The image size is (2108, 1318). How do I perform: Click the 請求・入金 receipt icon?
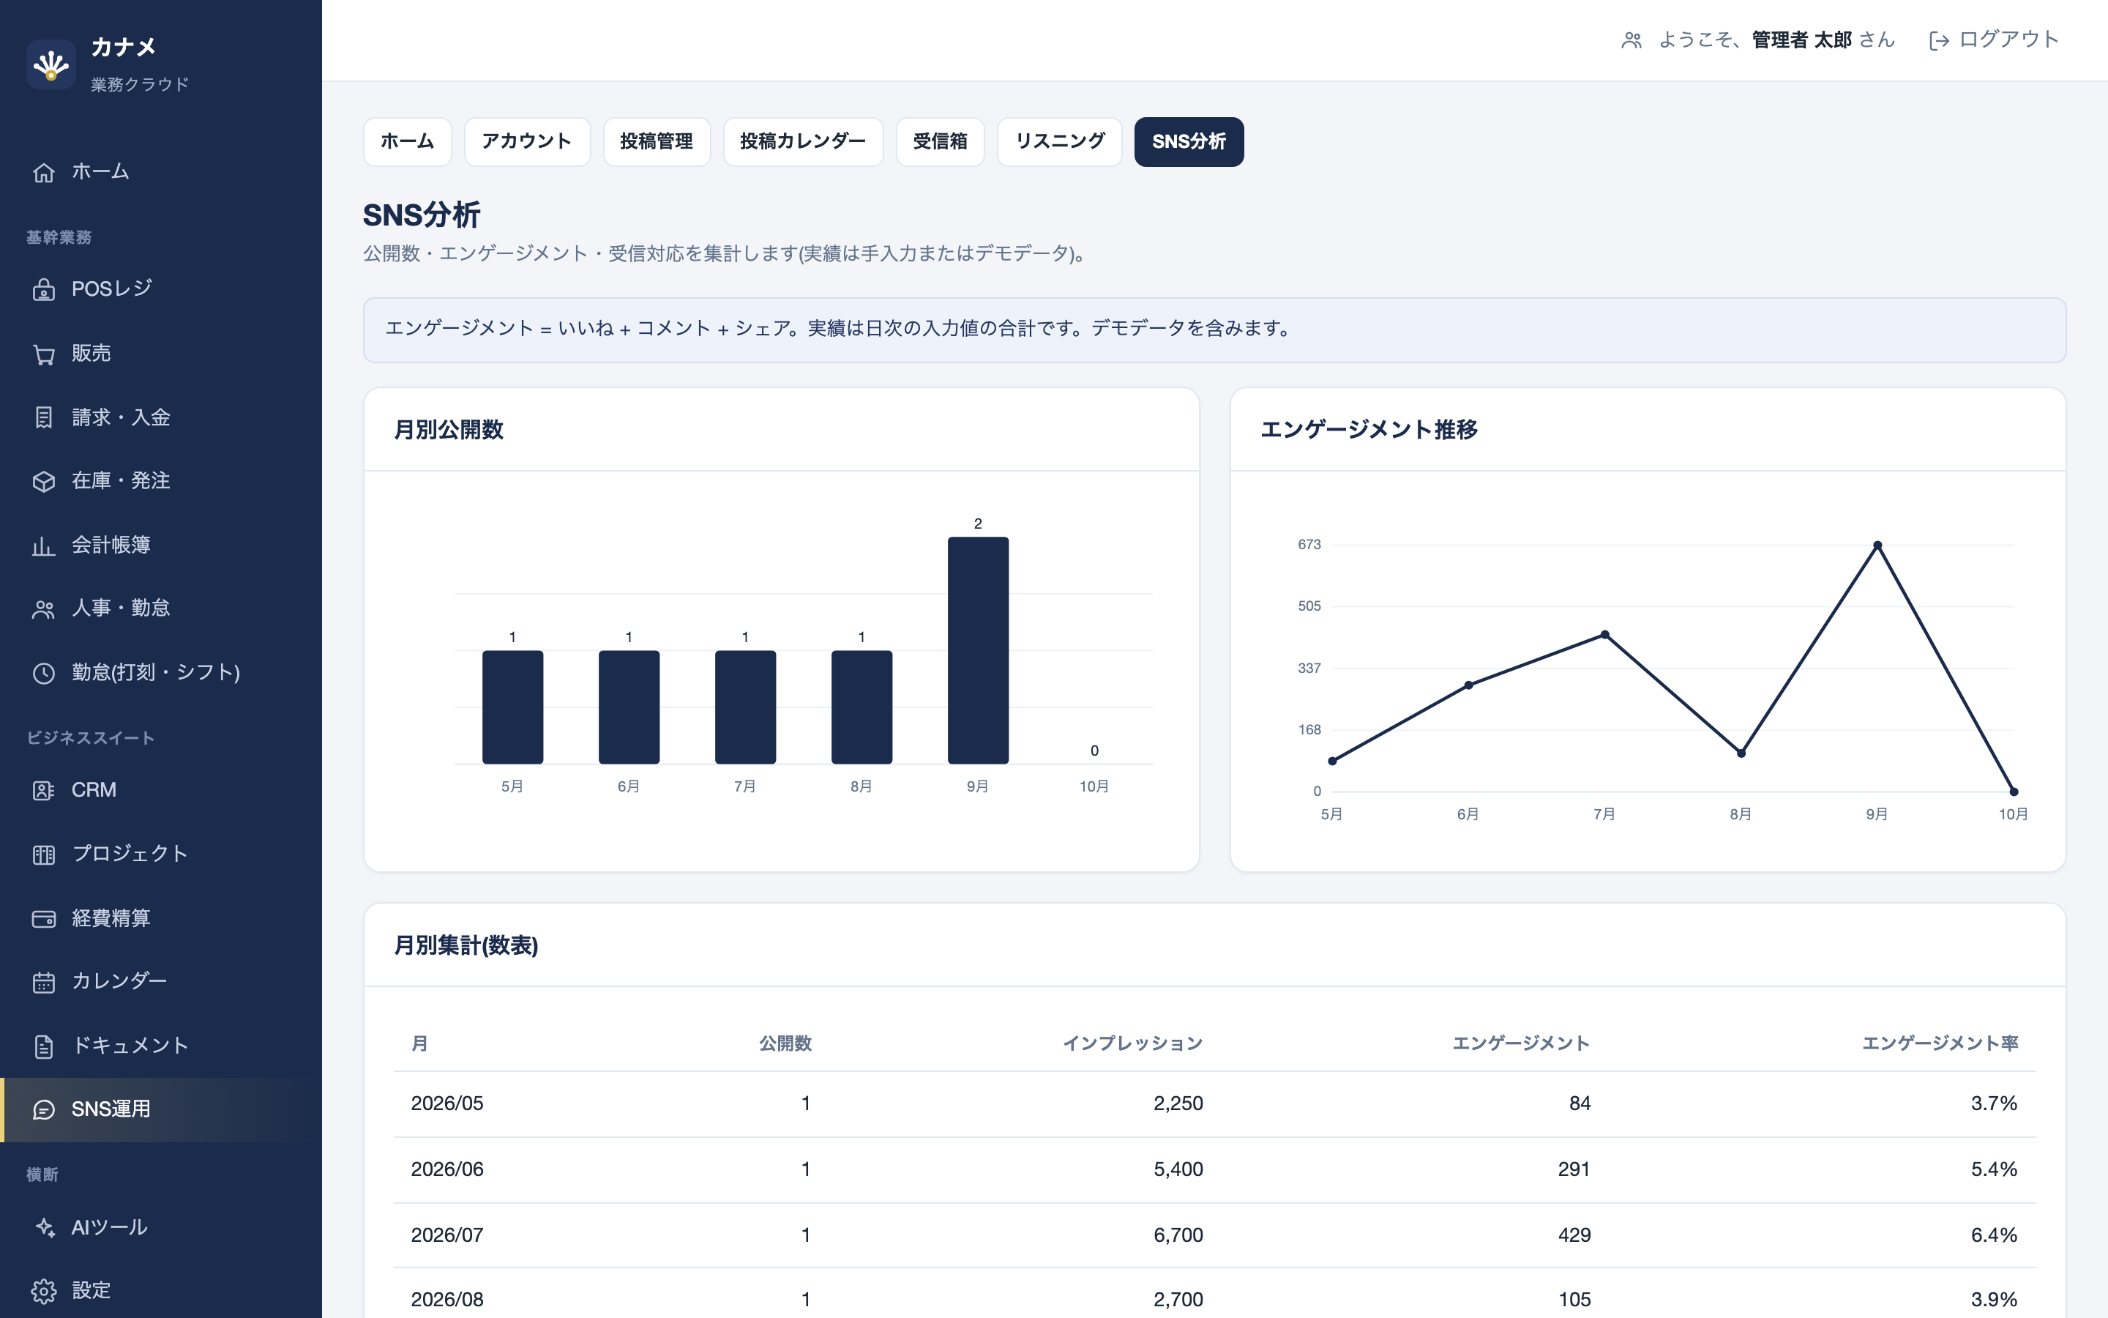44,417
